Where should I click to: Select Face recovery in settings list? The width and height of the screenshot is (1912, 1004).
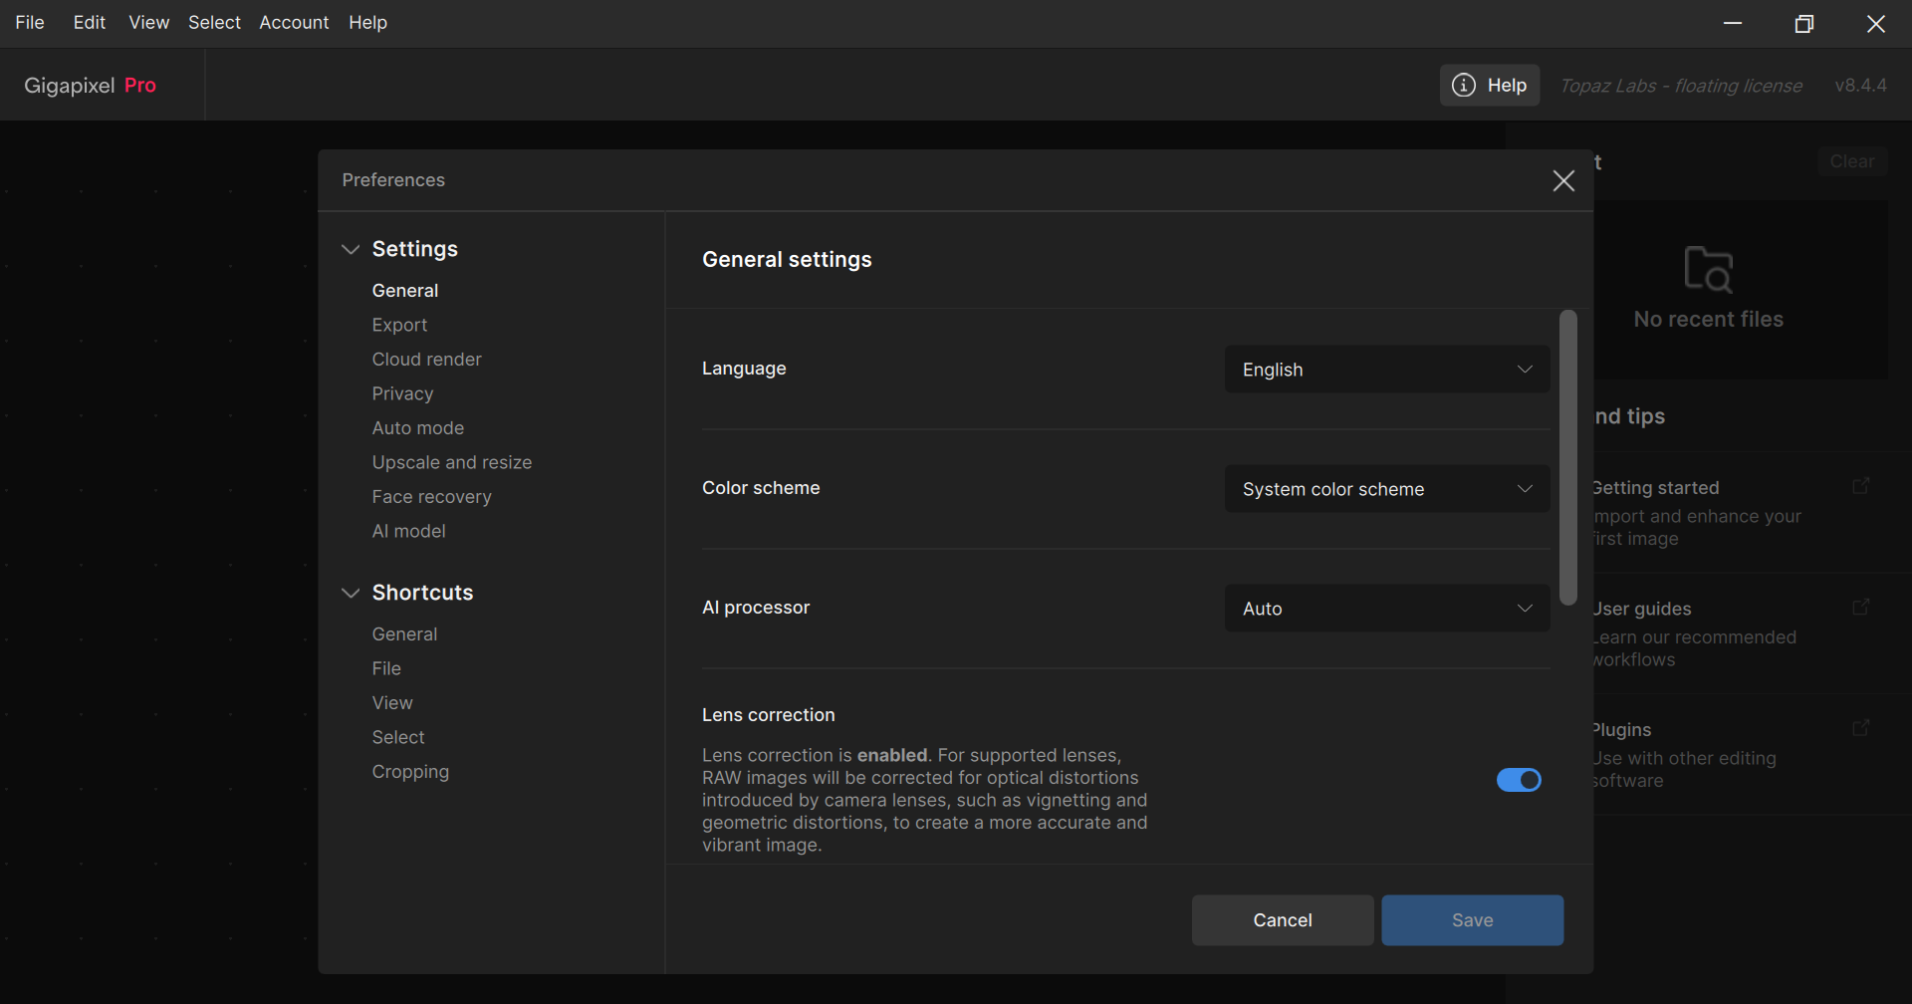click(431, 497)
